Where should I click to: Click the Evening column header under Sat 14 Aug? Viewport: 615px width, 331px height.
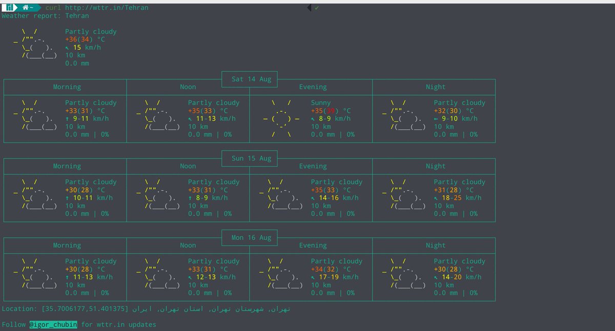[x=313, y=87]
